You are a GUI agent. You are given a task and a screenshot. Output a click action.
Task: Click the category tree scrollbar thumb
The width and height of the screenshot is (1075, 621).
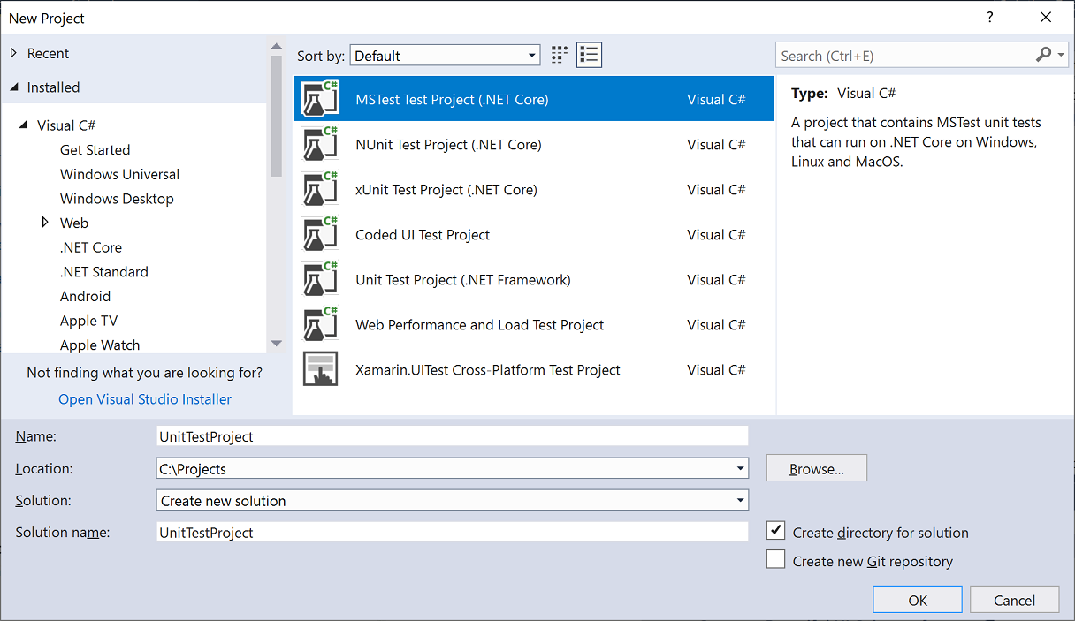pyautogui.click(x=276, y=117)
